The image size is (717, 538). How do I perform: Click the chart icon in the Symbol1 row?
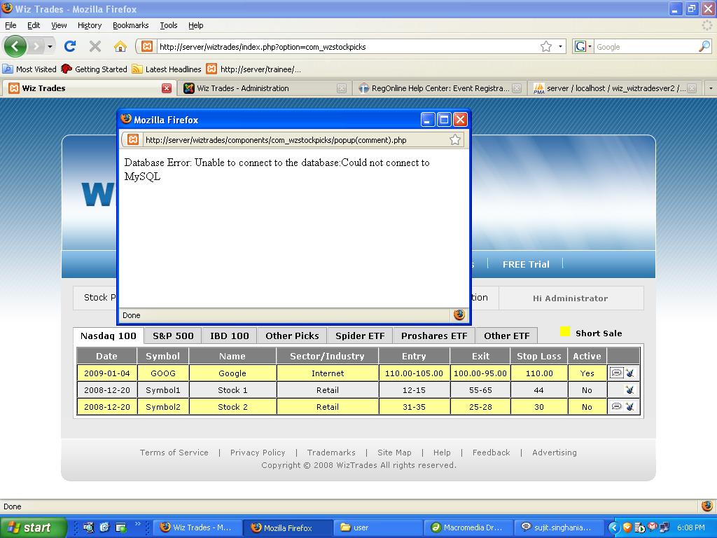click(x=629, y=390)
